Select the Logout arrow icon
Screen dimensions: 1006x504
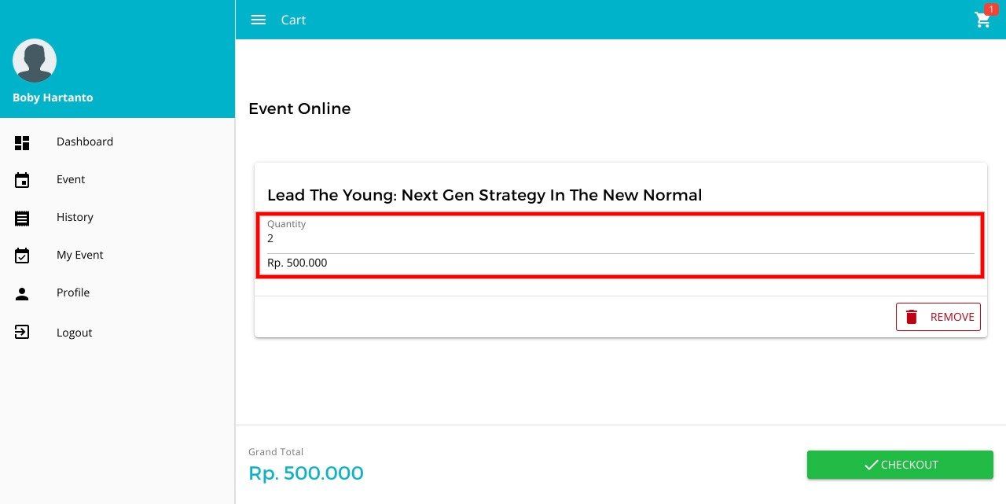[x=22, y=332]
